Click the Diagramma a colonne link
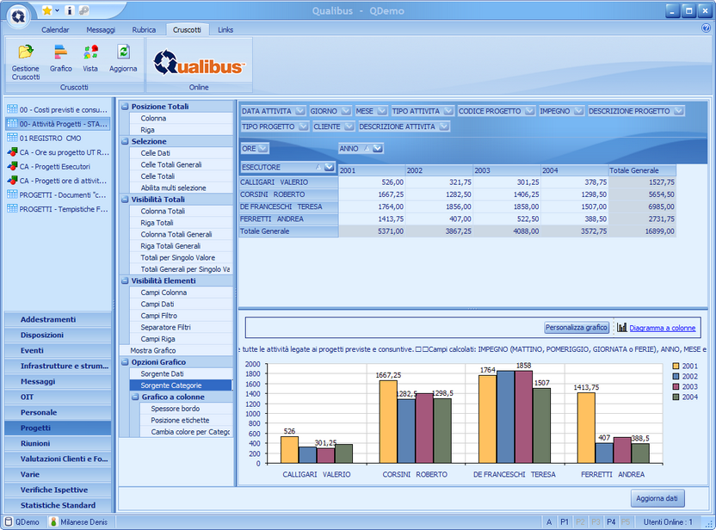Image resolution: width=716 pixels, height=530 pixels. coord(662,328)
